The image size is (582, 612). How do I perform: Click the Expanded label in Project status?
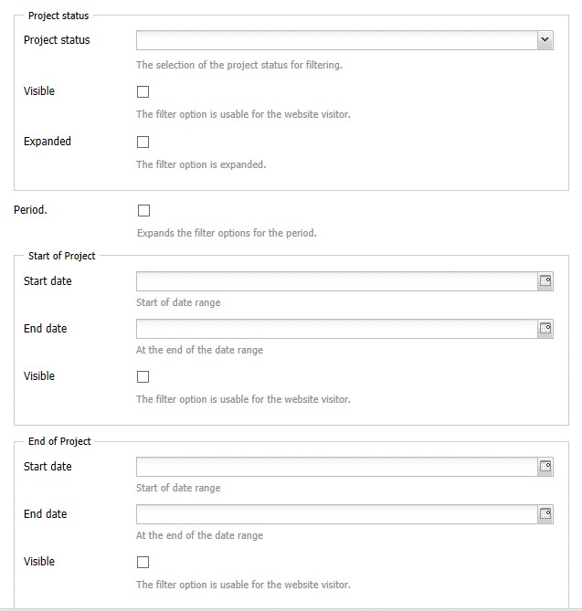click(x=48, y=142)
